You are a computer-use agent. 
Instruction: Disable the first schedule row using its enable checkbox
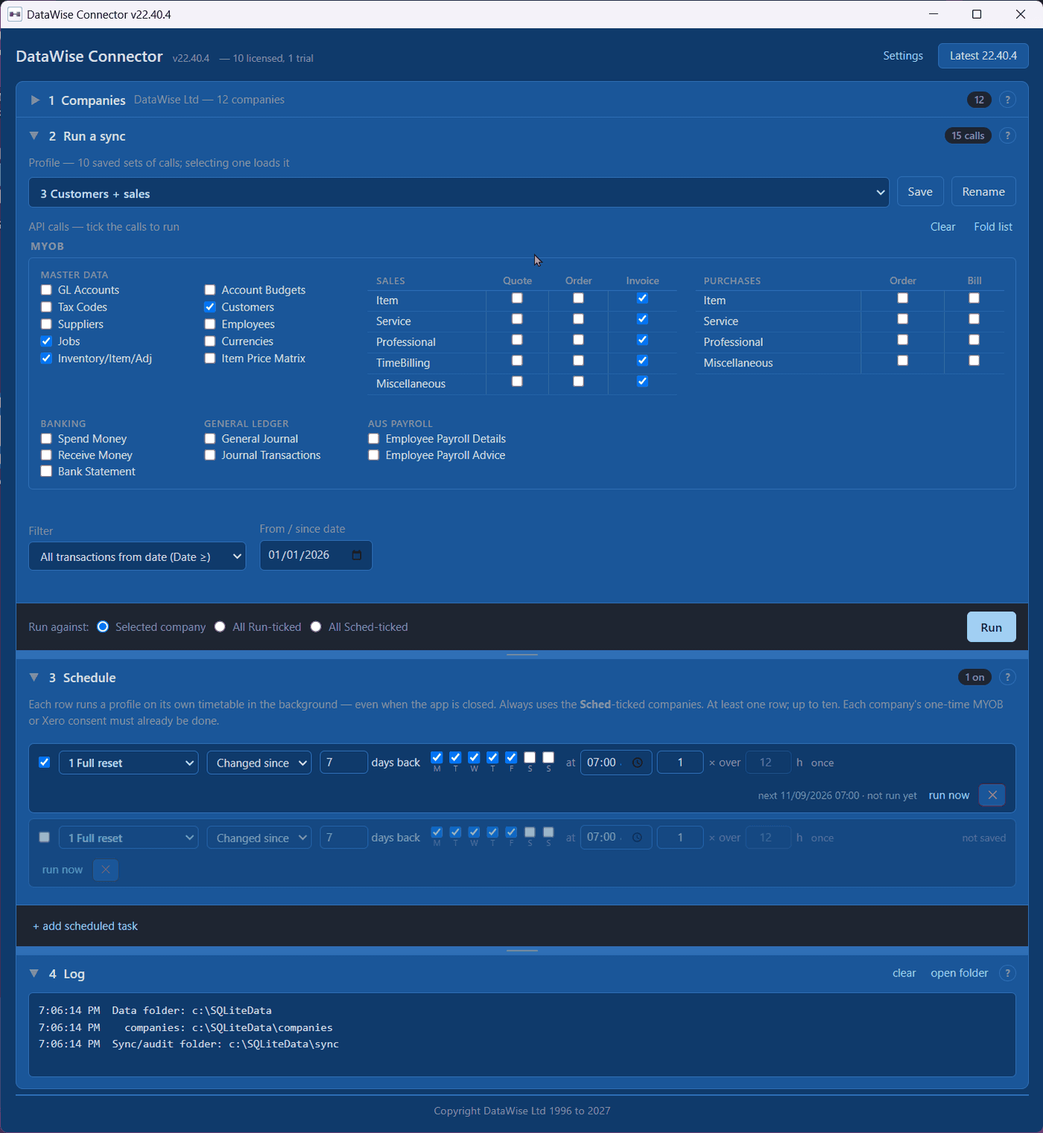[45, 762]
